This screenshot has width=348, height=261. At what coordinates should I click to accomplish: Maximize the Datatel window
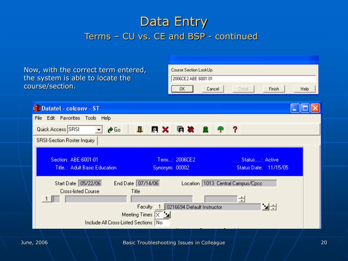[305, 108]
